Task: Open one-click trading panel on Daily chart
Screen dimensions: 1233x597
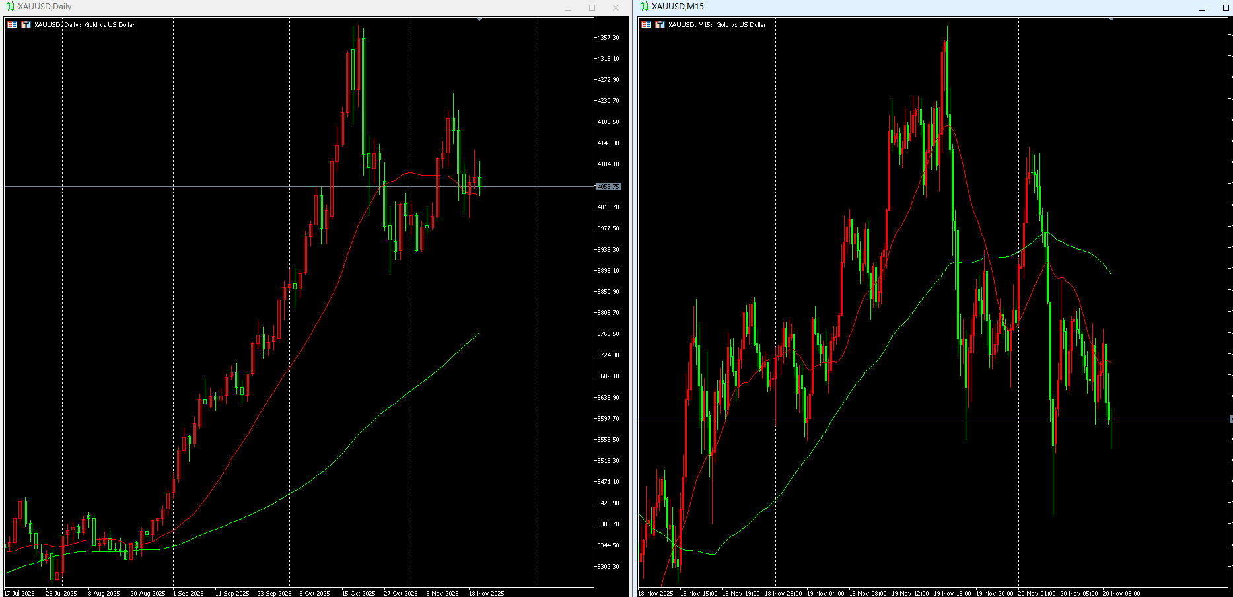Action: [x=12, y=25]
